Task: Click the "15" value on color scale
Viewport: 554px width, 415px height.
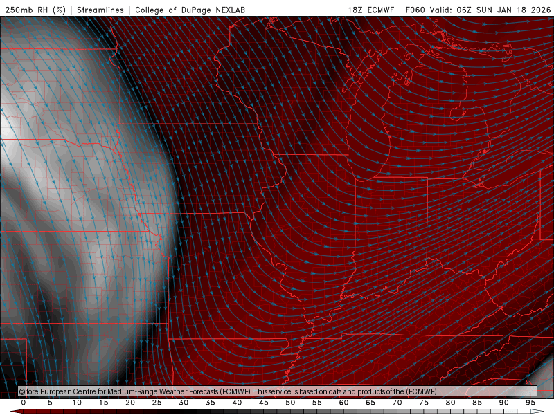Action: (x=103, y=403)
